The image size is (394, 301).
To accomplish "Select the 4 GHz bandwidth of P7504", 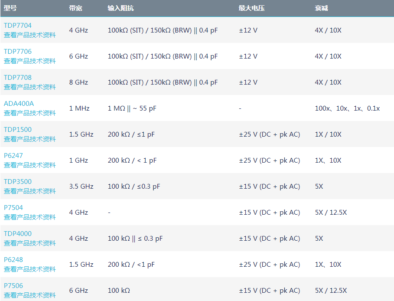I will point(78,213).
